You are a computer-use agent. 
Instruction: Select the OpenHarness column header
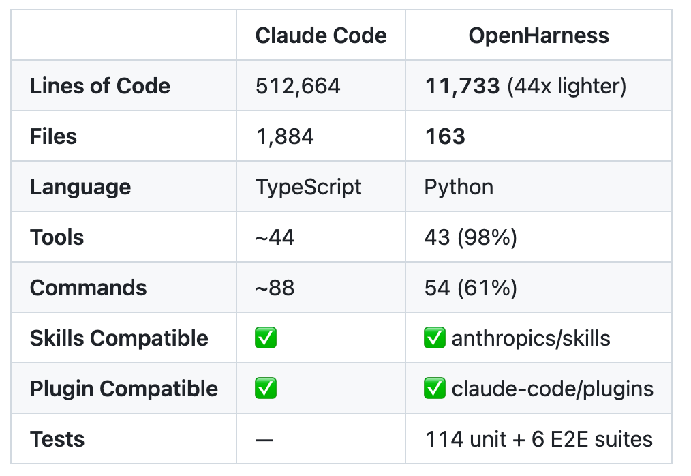tap(538, 35)
